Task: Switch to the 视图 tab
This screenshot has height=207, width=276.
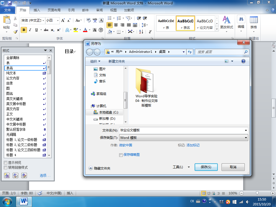Action: tap(113, 10)
